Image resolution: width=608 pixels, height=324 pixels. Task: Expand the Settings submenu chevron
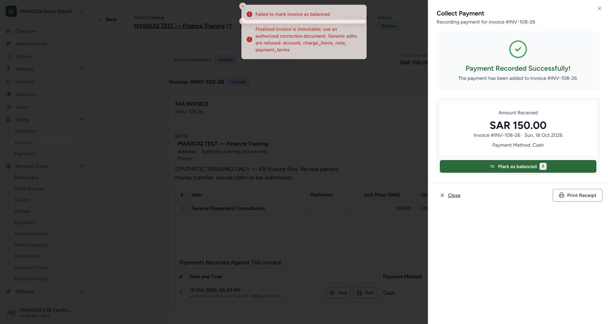coord(82,291)
